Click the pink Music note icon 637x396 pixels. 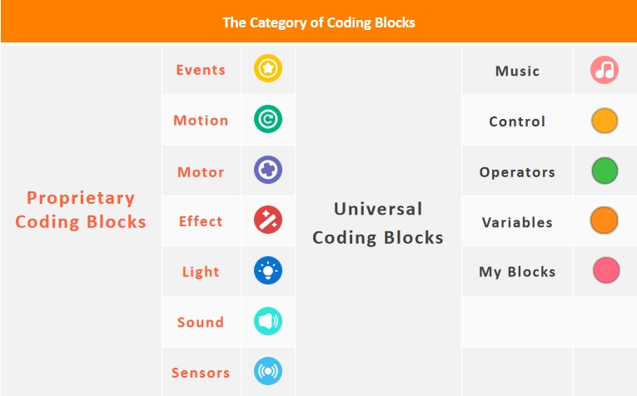[605, 71]
